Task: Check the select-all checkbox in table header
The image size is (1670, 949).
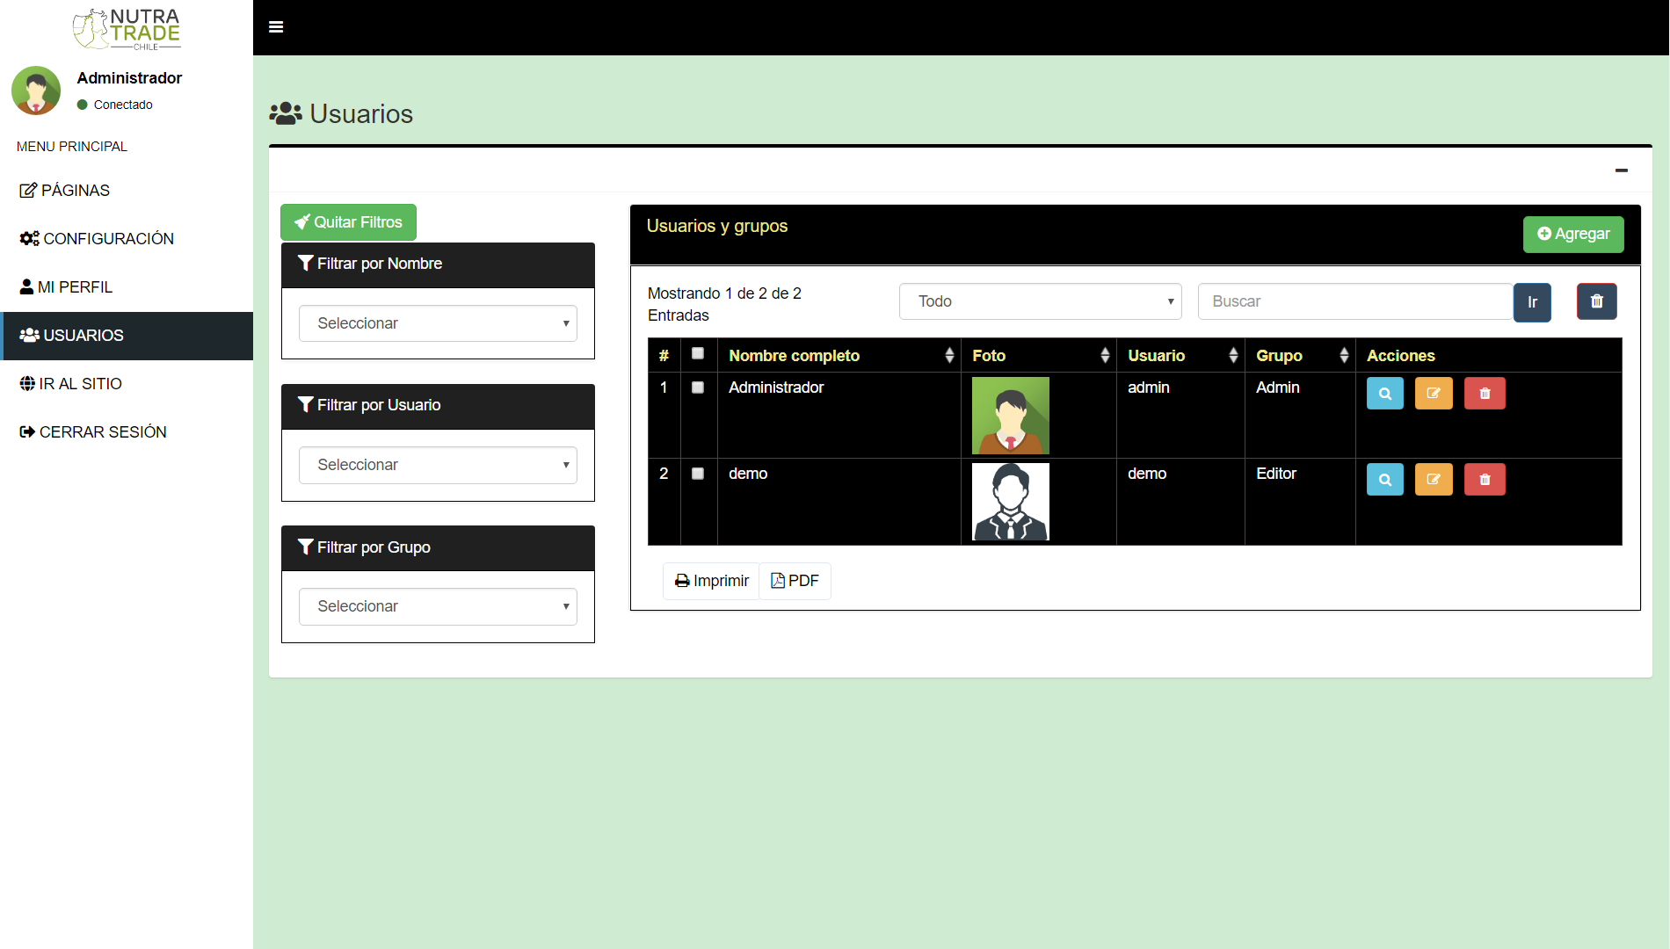Action: coord(698,353)
